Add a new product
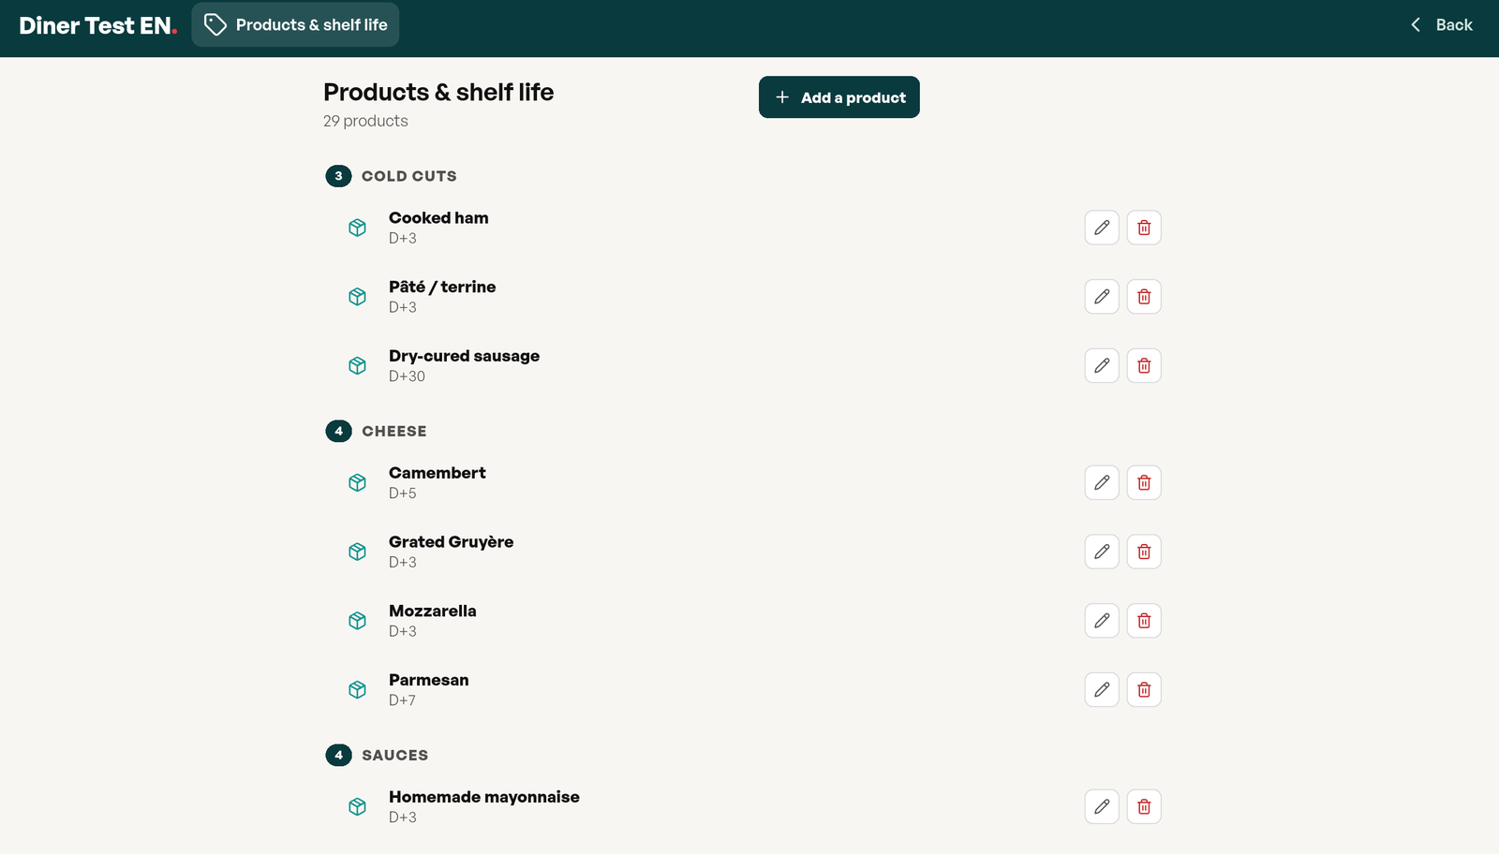This screenshot has width=1499, height=854. (x=839, y=97)
